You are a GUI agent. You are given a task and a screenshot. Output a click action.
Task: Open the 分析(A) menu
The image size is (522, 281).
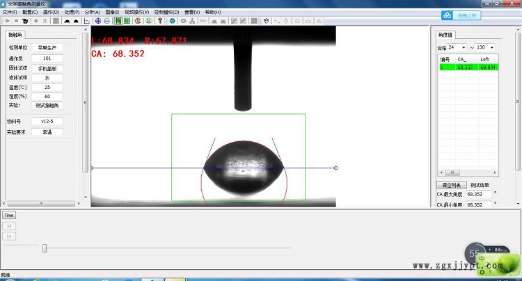coord(92,13)
